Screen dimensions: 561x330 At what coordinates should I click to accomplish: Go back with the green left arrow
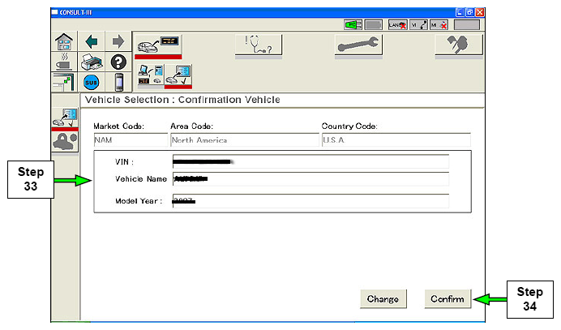(x=90, y=42)
